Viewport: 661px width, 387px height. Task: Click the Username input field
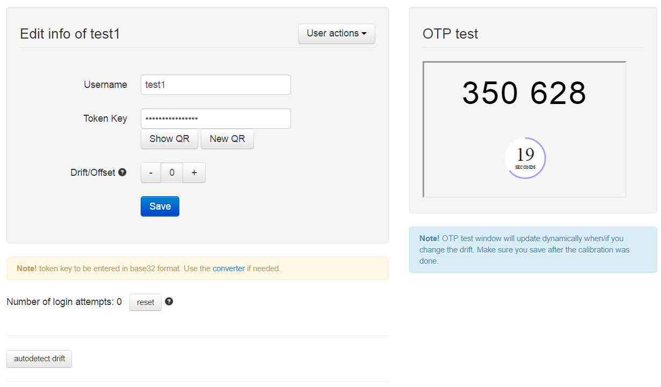coord(216,85)
